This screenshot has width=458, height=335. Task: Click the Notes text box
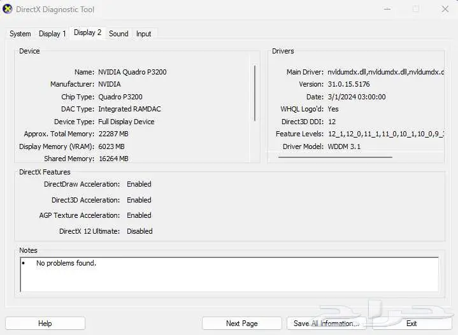click(229, 274)
